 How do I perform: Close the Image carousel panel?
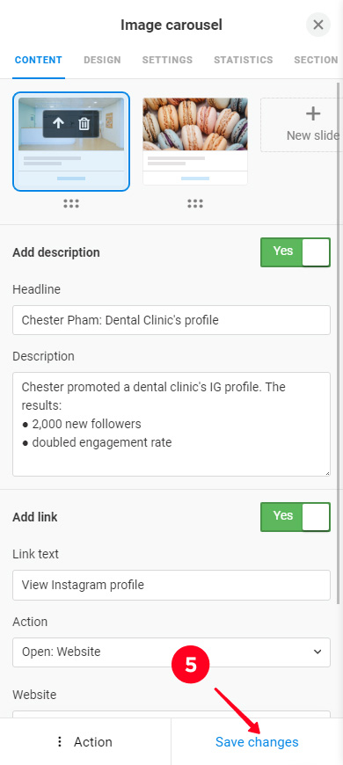point(318,25)
